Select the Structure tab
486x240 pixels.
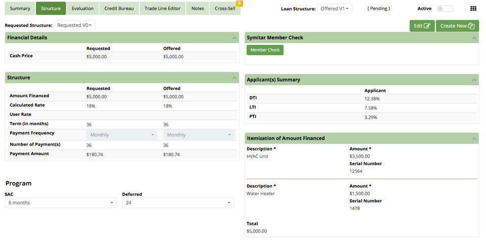(x=51, y=9)
